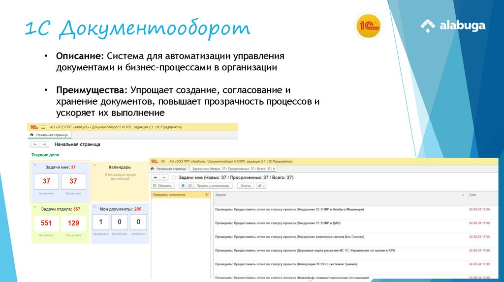Open the task about Интеграция 1С:БП с системой Тривио
Image resolution: width=504 pixels, height=282 pixels.
(x=286, y=264)
